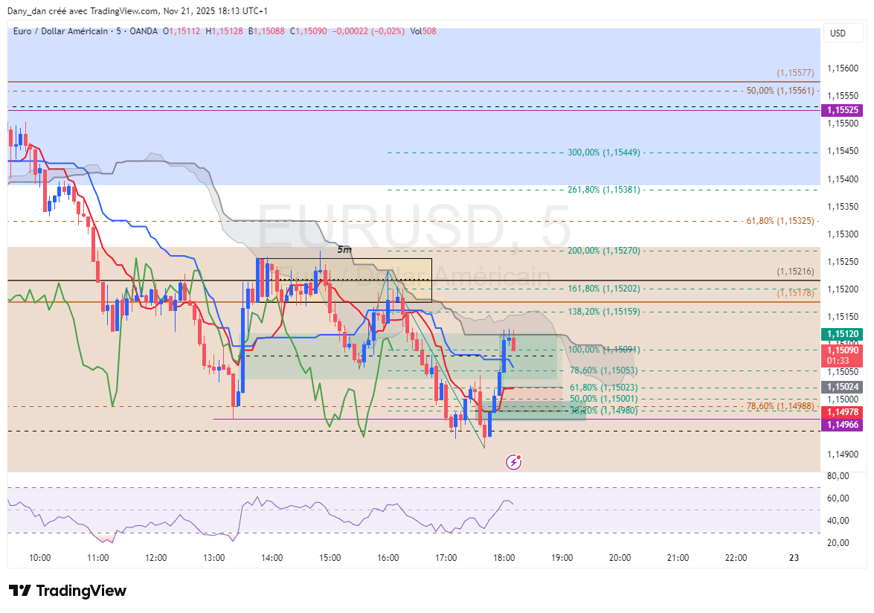Click the close value C1,15090
874x613 pixels.
(308, 31)
